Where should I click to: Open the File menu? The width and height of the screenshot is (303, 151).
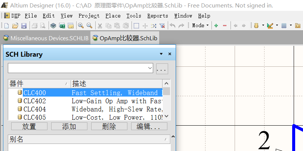31,16
